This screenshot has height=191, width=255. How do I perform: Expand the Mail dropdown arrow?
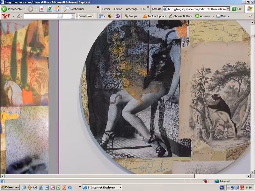point(228,16)
